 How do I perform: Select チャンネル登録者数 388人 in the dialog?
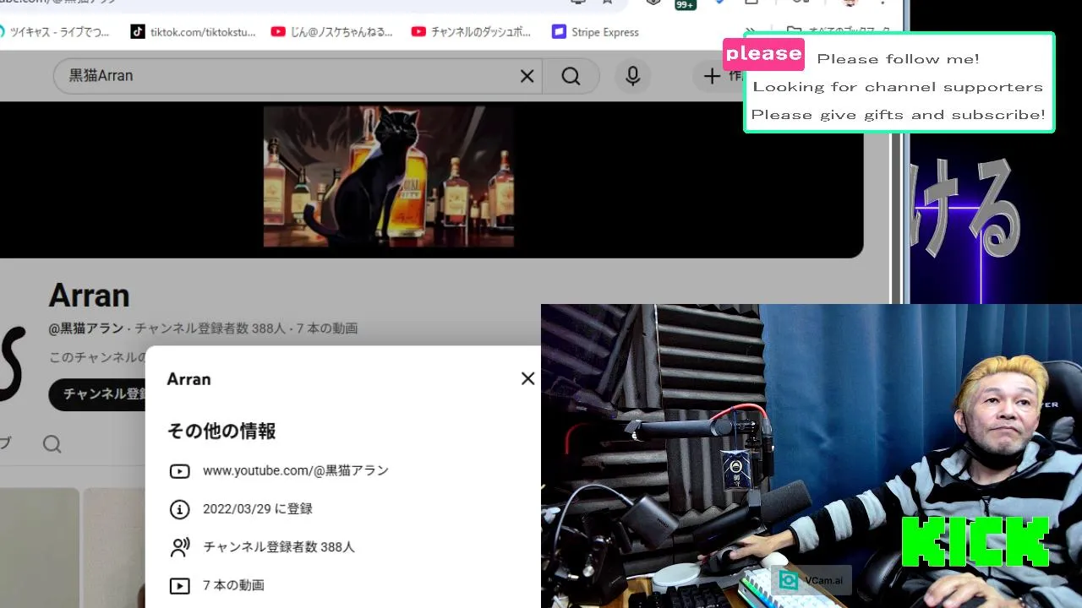point(279,547)
